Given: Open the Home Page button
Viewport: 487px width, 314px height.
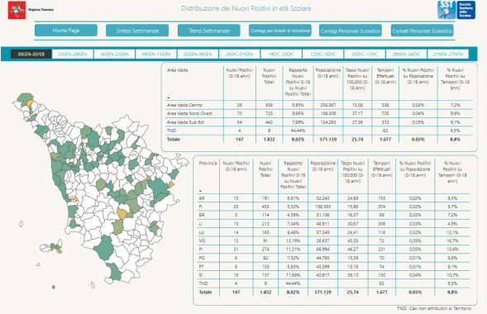Looking at the screenshot, I should pyautogui.click(x=66, y=31).
